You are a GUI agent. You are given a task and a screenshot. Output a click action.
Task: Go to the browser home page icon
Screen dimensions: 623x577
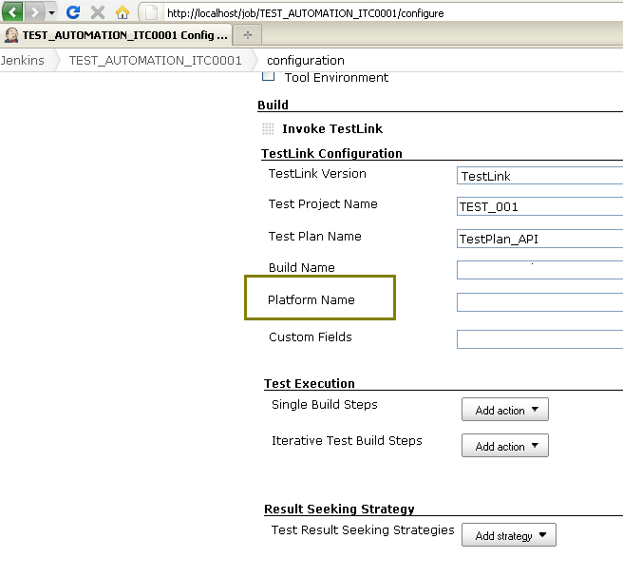[122, 13]
